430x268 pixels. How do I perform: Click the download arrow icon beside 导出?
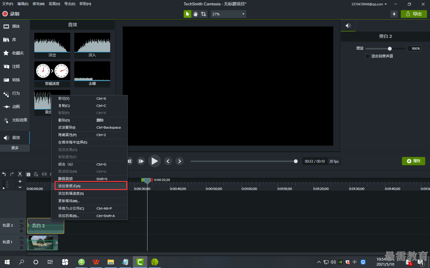tap(394, 14)
